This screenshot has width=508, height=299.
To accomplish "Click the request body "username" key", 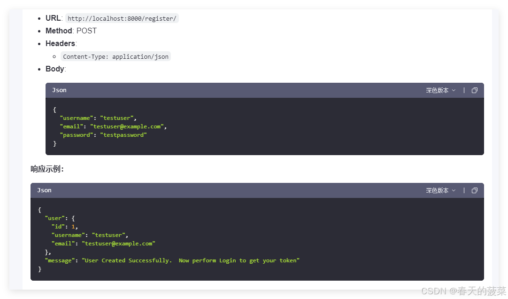I will (76, 118).
